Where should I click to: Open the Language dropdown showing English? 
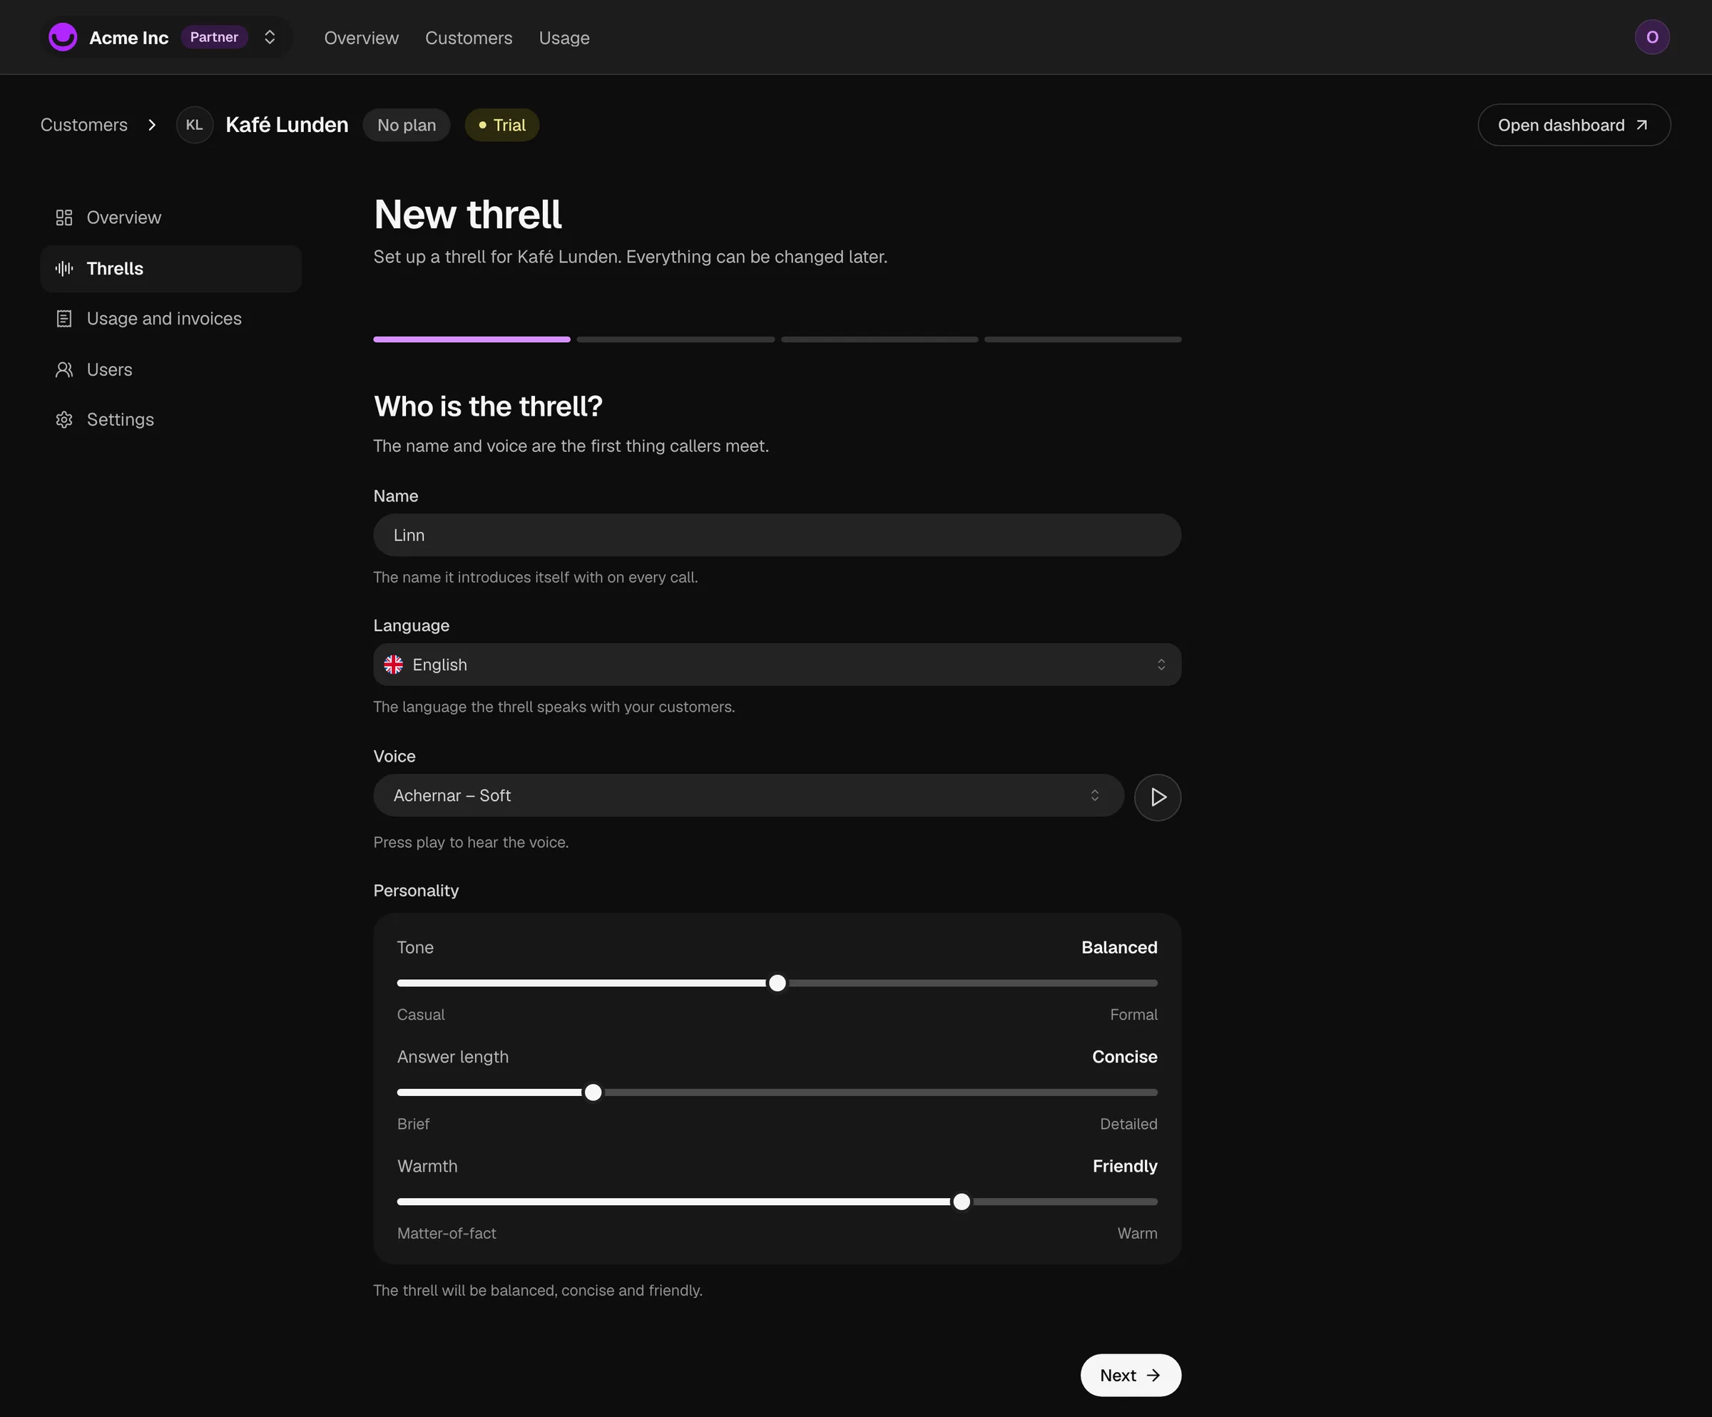[x=776, y=664]
